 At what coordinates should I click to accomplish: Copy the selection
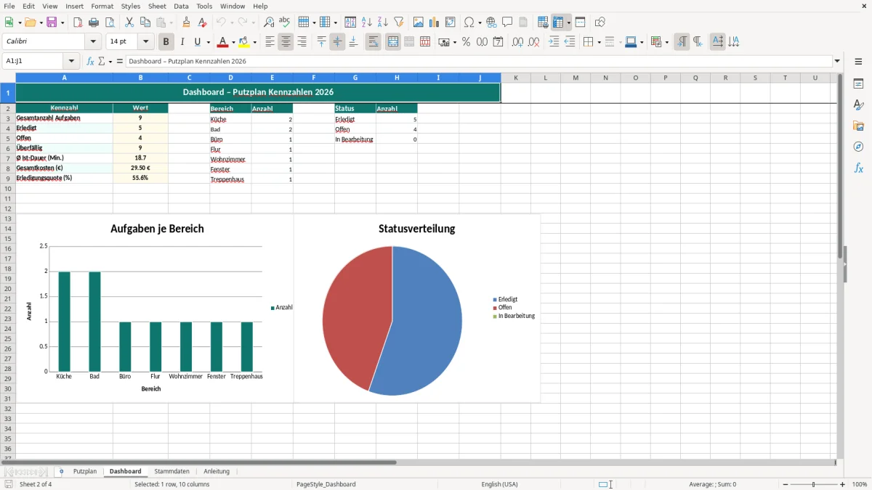click(145, 23)
